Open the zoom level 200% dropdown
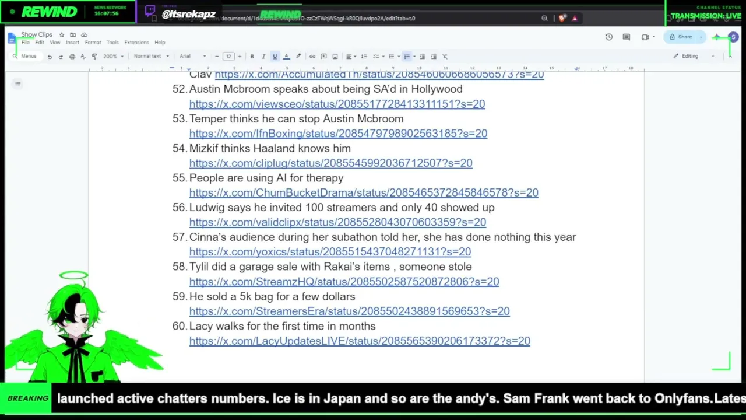The width and height of the screenshot is (746, 420). click(x=113, y=57)
